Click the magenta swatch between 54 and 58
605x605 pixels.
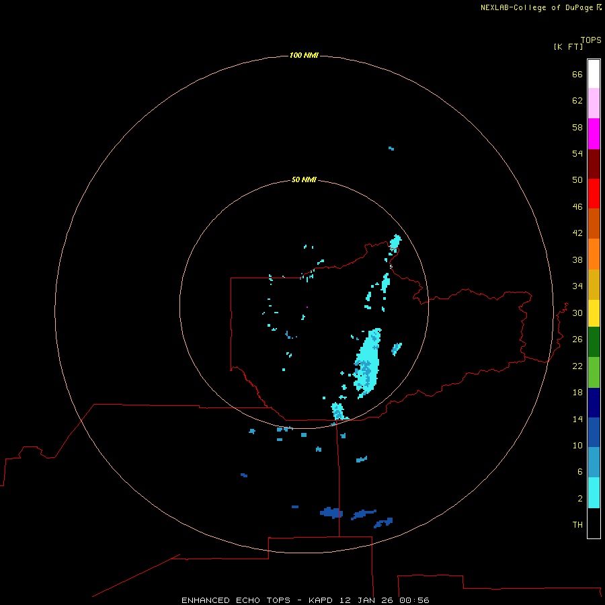594,134
